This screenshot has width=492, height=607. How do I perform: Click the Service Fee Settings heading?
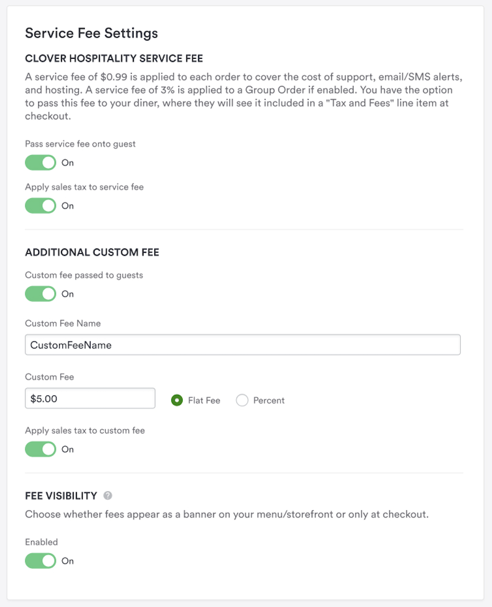(x=91, y=33)
